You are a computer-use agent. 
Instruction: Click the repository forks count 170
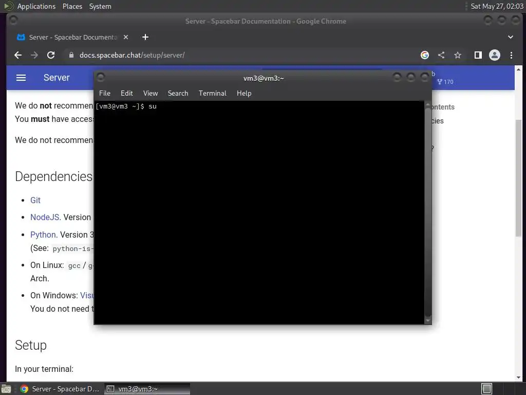pyautogui.click(x=445, y=82)
